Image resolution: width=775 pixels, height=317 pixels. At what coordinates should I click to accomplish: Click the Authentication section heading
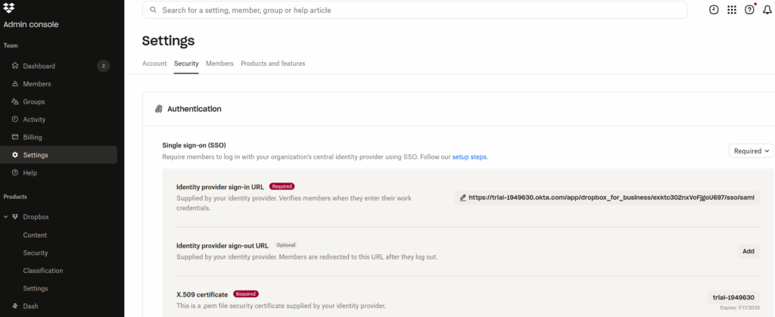click(195, 109)
